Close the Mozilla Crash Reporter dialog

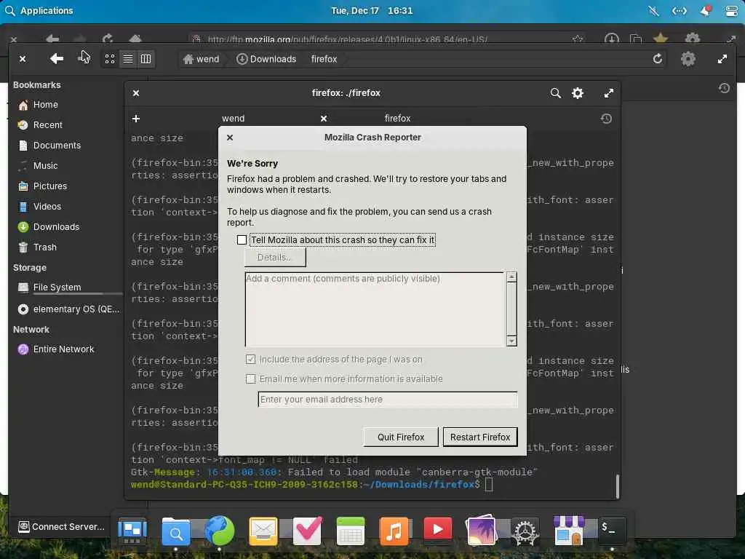[x=230, y=138]
